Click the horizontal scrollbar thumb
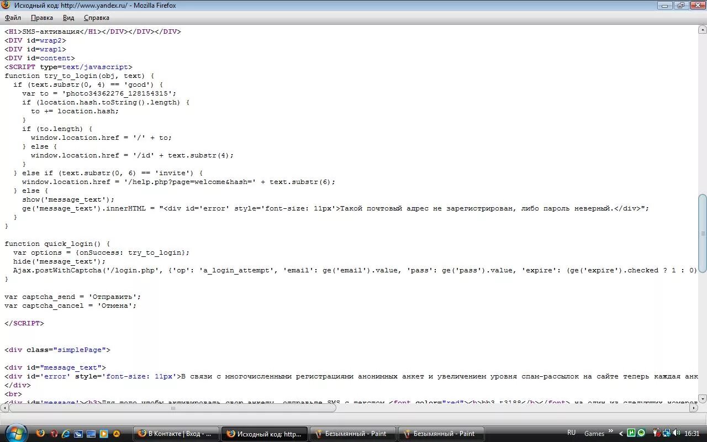707x442 pixels. point(173,408)
